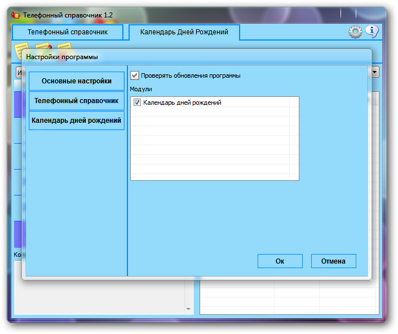Image resolution: width=398 pixels, height=334 pixels.
Task: Open settings via the gear icon
Action: point(355,32)
